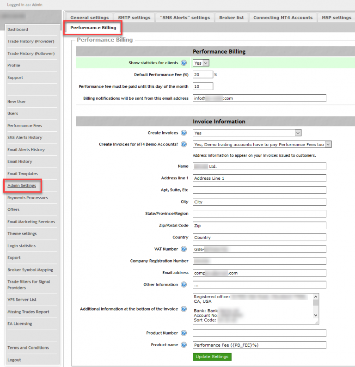Click help icon next to Product Number
Screen dimensions: 355x367
pyautogui.click(x=184, y=333)
